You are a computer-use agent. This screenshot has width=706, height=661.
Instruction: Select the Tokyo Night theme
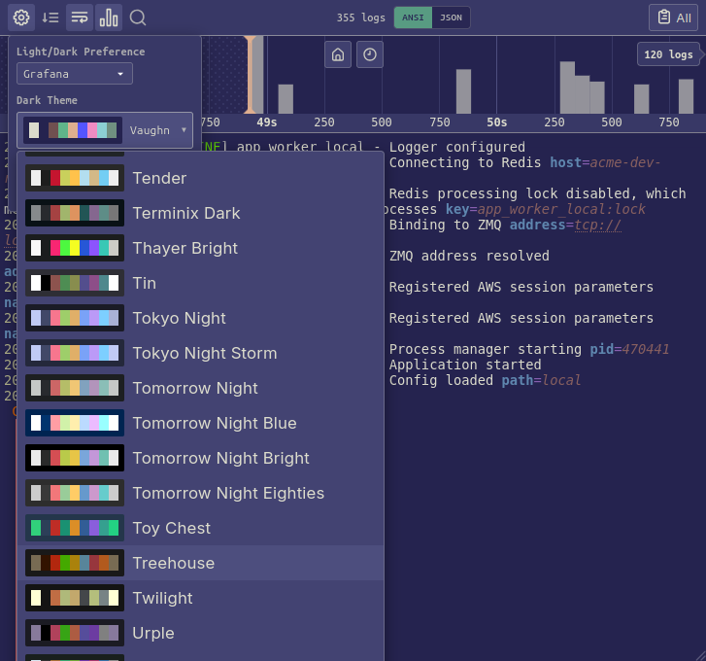201,318
